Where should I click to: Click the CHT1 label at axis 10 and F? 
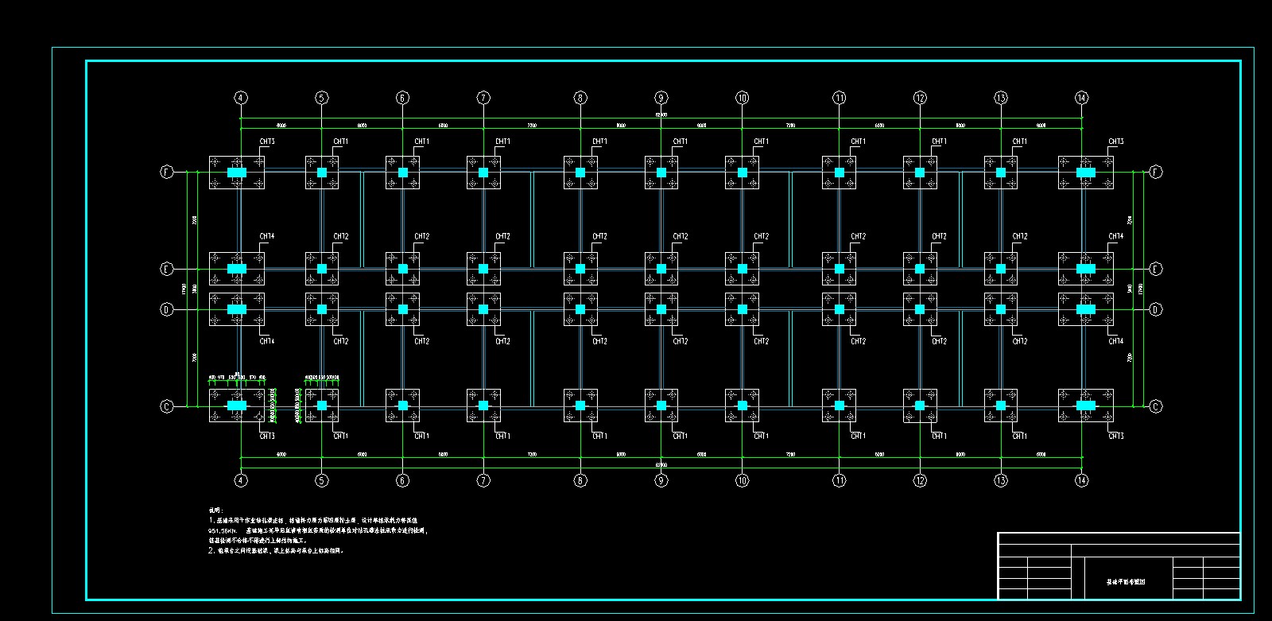(761, 142)
